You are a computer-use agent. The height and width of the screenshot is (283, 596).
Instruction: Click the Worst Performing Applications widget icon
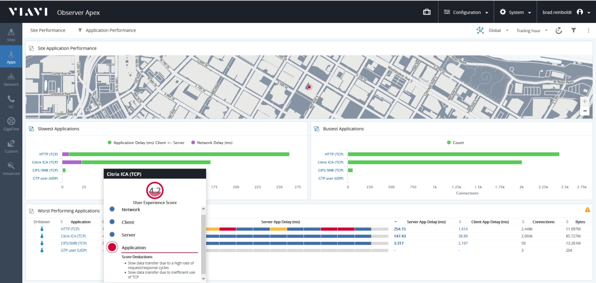pyautogui.click(x=31, y=211)
